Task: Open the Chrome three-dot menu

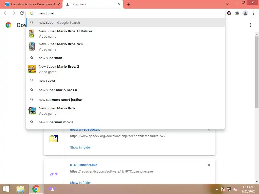Action: [253, 13]
